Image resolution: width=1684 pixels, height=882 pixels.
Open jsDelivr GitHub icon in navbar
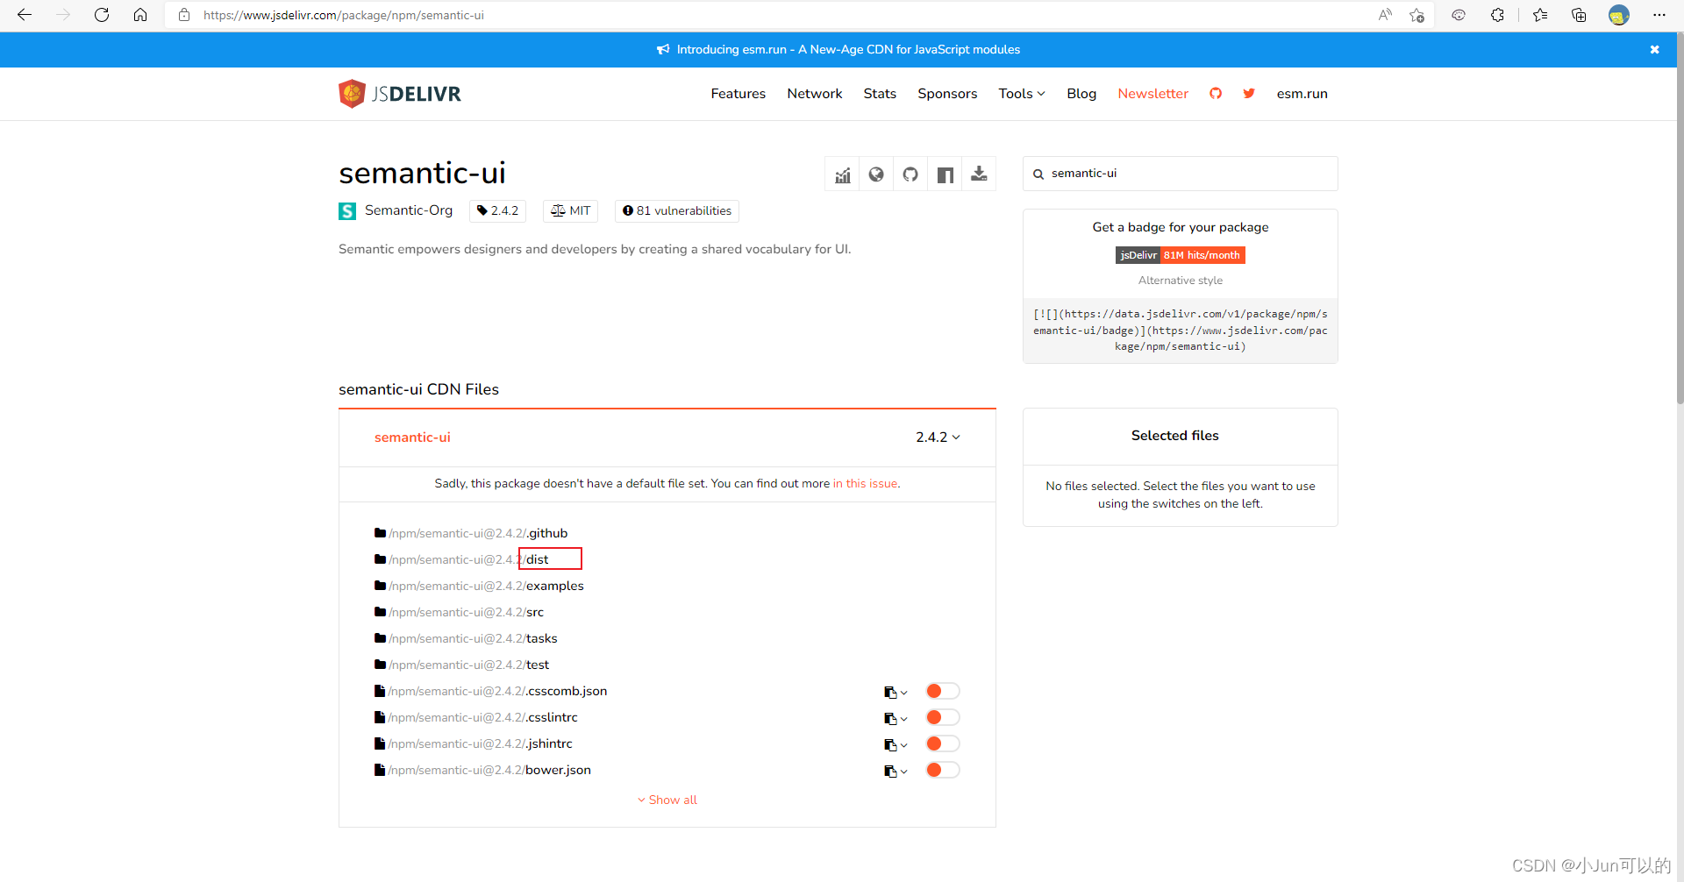pyautogui.click(x=1216, y=93)
